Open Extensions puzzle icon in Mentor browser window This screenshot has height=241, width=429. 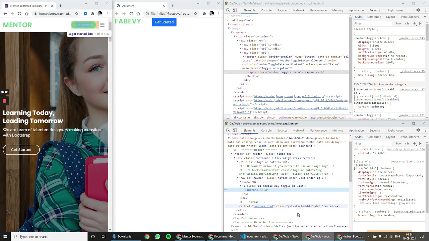[93, 14]
